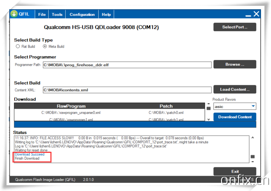Select the Flat Build radio button
This screenshot has height=191, width=271.
pyautogui.click(x=18, y=46)
